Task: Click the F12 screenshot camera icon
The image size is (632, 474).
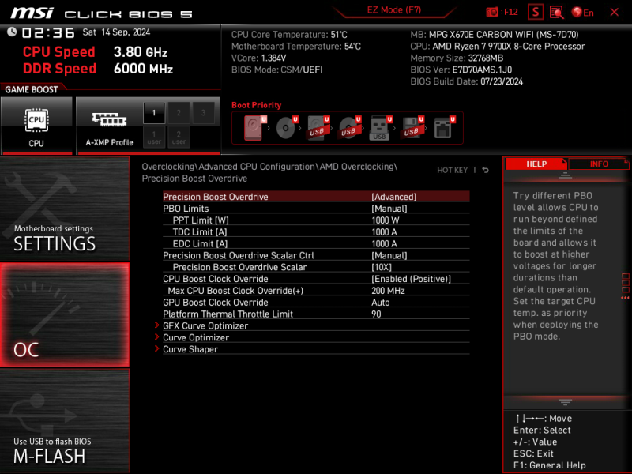Action: [493, 12]
